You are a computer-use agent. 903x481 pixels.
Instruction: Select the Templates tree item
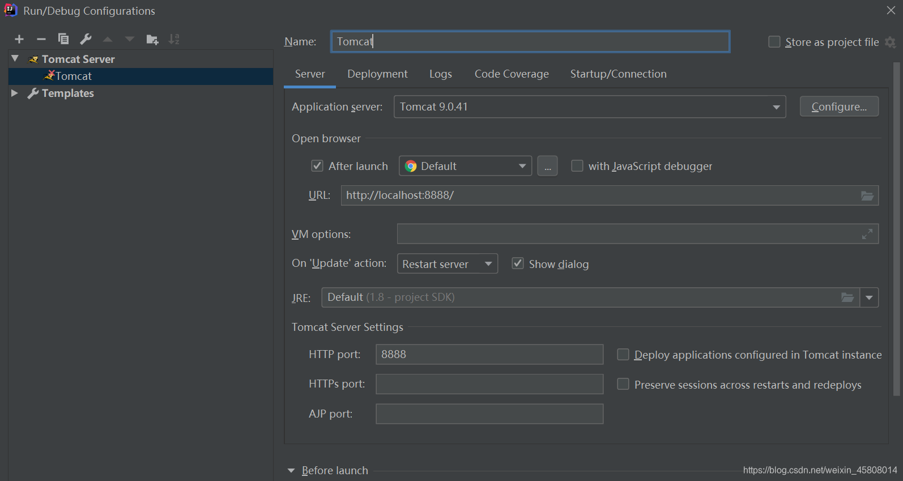point(68,93)
